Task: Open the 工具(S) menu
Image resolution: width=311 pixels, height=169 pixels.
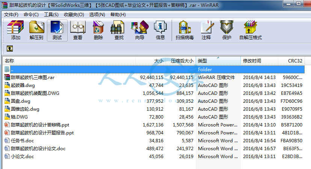Action: coord(51,15)
